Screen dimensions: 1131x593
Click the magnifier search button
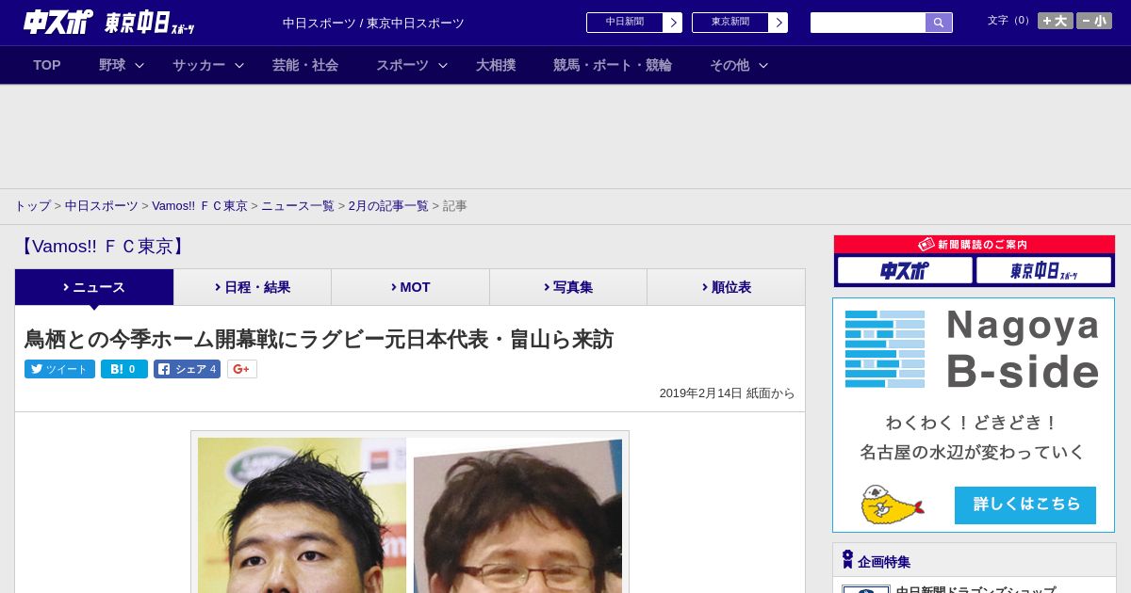[x=939, y=23]
